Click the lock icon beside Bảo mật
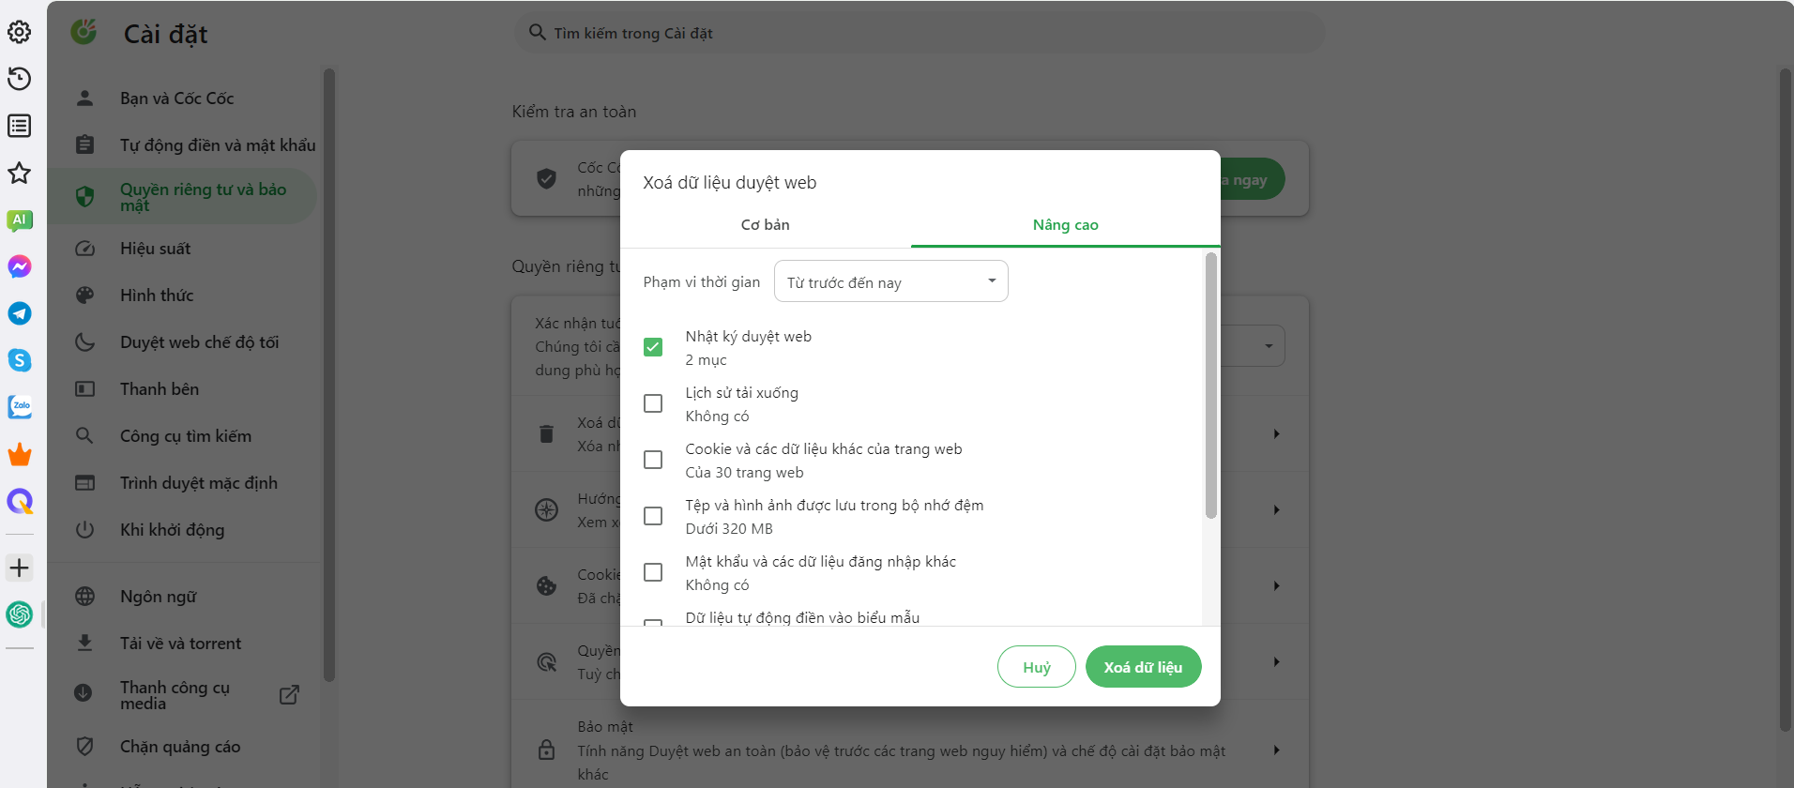This screenshot has width=1794, height=788. (x=546, y=750)
